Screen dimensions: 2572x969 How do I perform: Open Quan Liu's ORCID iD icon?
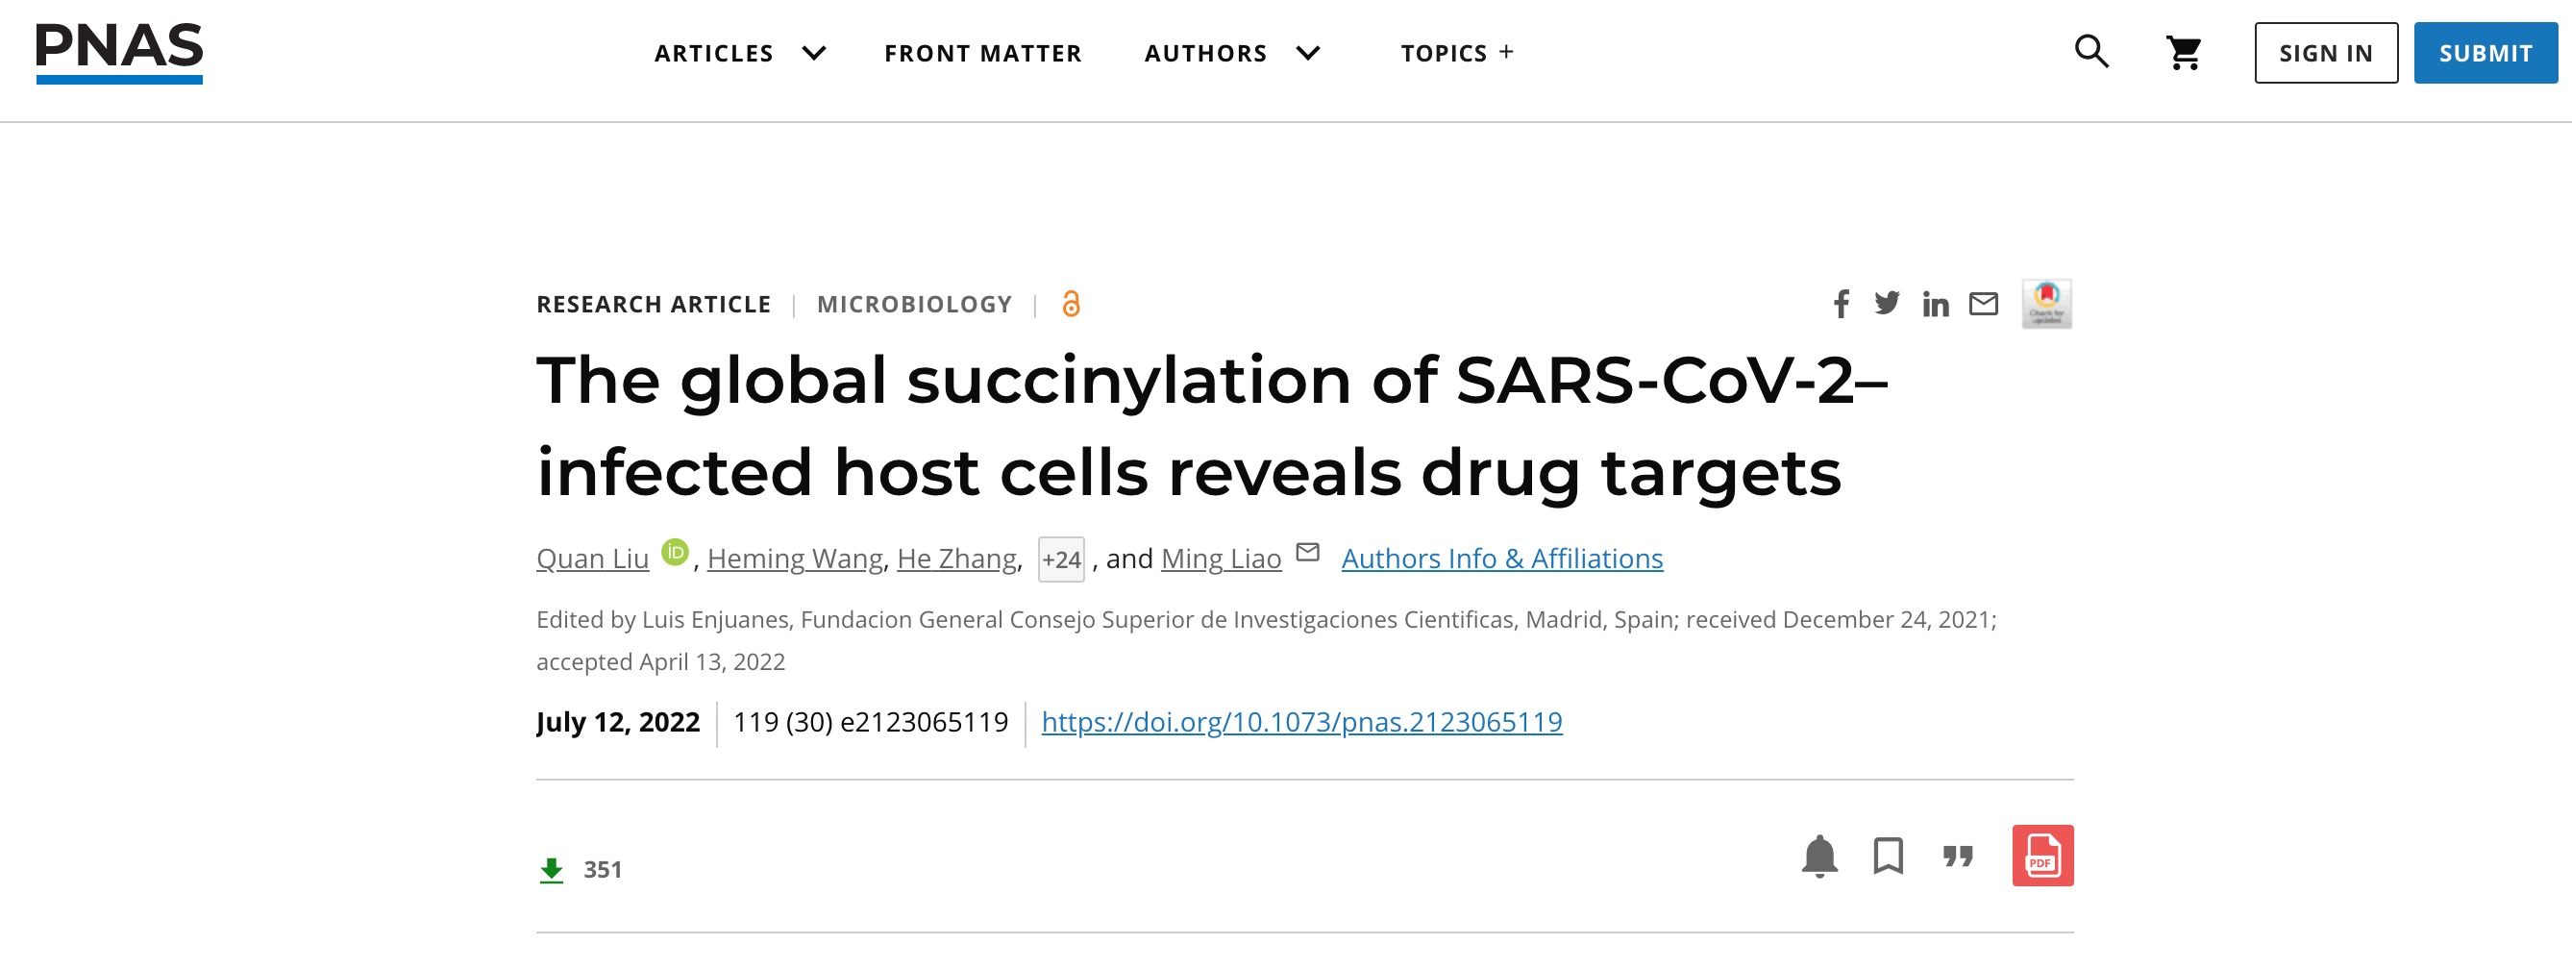(x=675, y=553)
